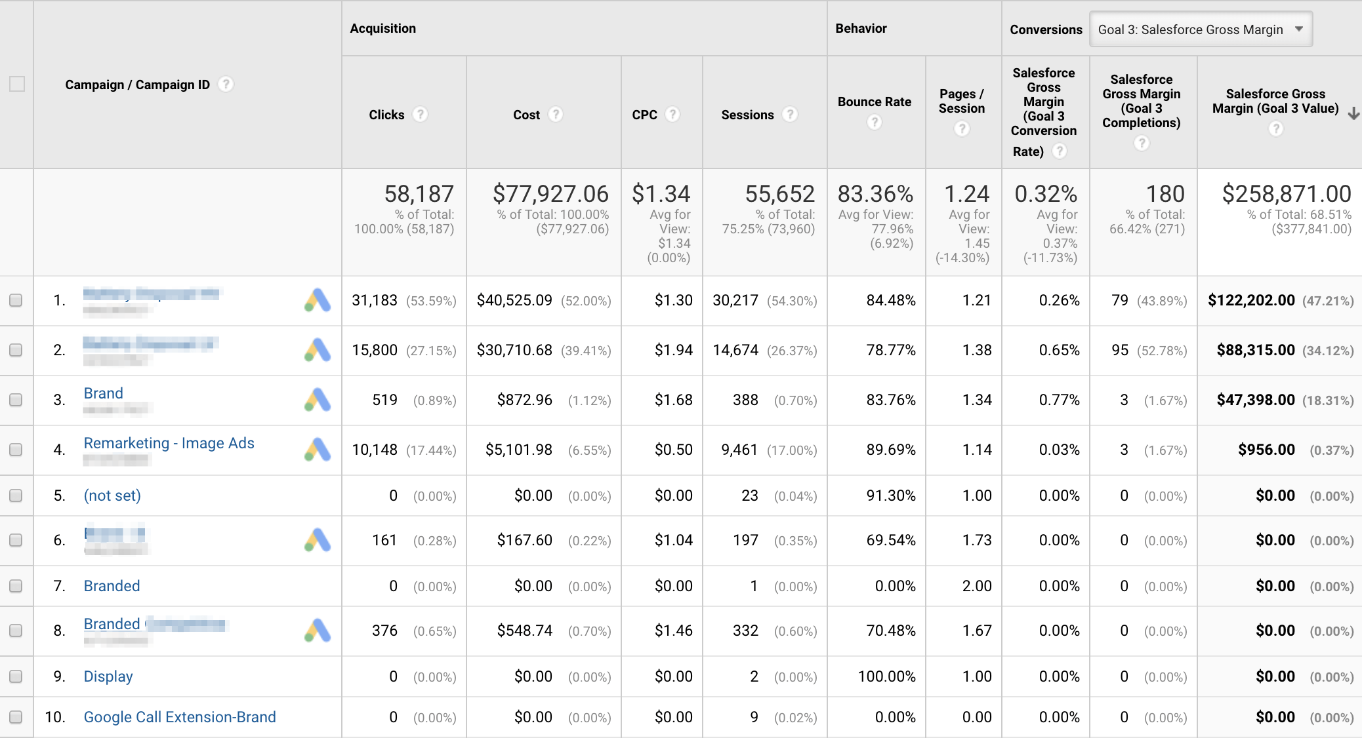Screen dimensions: 1362x738
Task: Select the Display row checkbox
Action: pos(16,676)
